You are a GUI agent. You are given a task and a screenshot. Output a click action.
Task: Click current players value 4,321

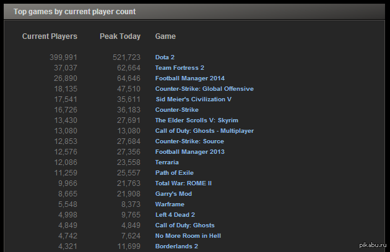coord(67,246)
